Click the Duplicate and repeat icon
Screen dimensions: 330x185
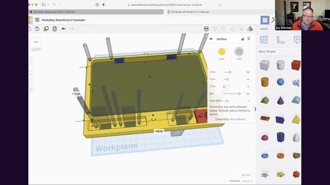click(46, 29)
